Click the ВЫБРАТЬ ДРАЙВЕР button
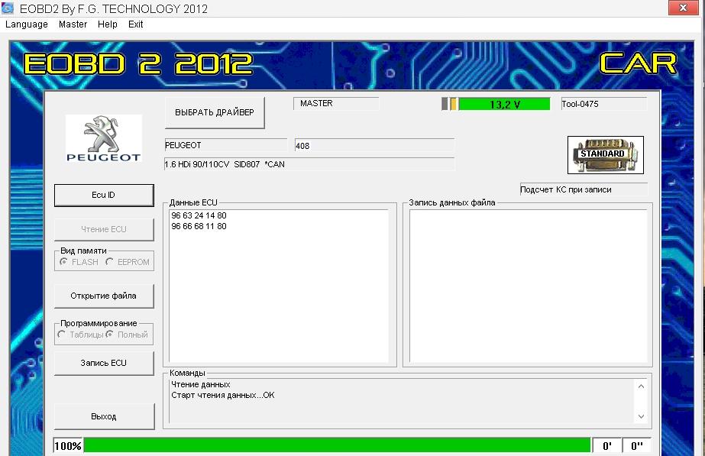The width and height of the screenshot is (705, 456). pyautogui.click(x=215, y=112)
